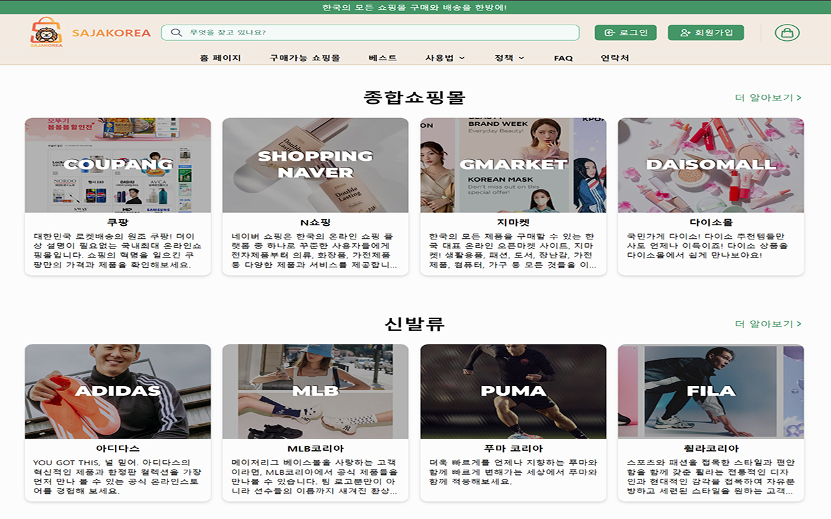Click the 지마켓 description text
831x519 pixels.
[x=513, y=250]
